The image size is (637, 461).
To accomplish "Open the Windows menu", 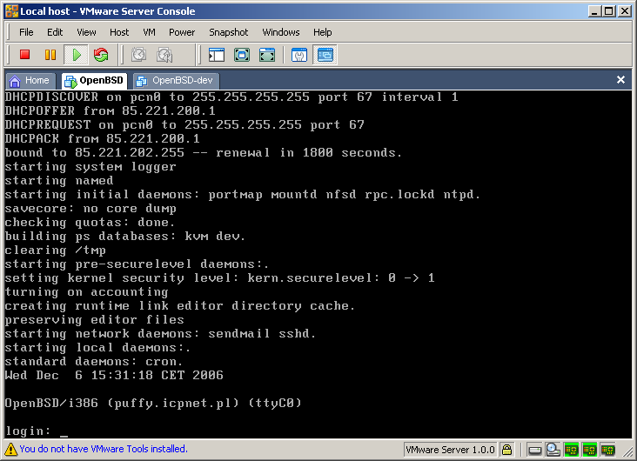I will pyautogui.click(x=281, y=32).
